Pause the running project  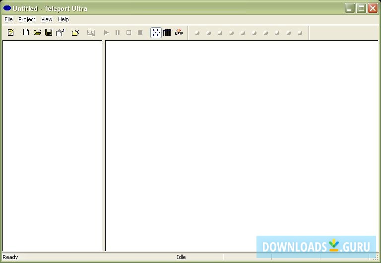[118, 32]
